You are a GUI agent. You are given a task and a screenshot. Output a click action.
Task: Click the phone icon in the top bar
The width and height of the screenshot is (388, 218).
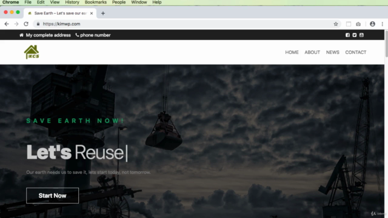(x=77, y=35)
